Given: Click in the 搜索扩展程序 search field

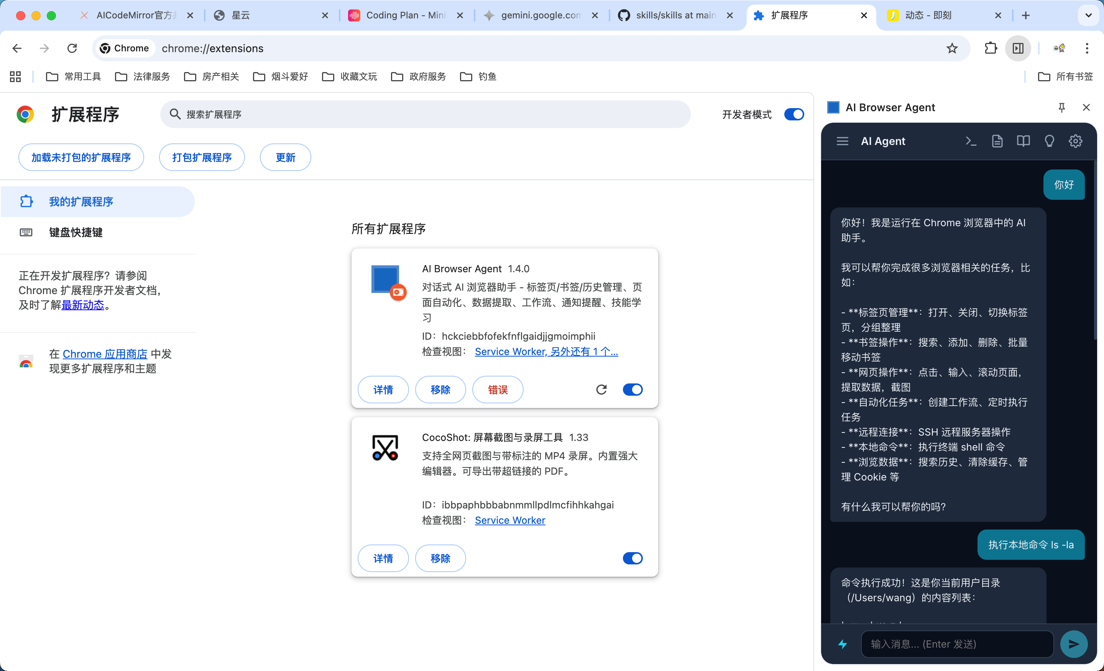Looking at the screenshot, I should [x=425, y=114].
